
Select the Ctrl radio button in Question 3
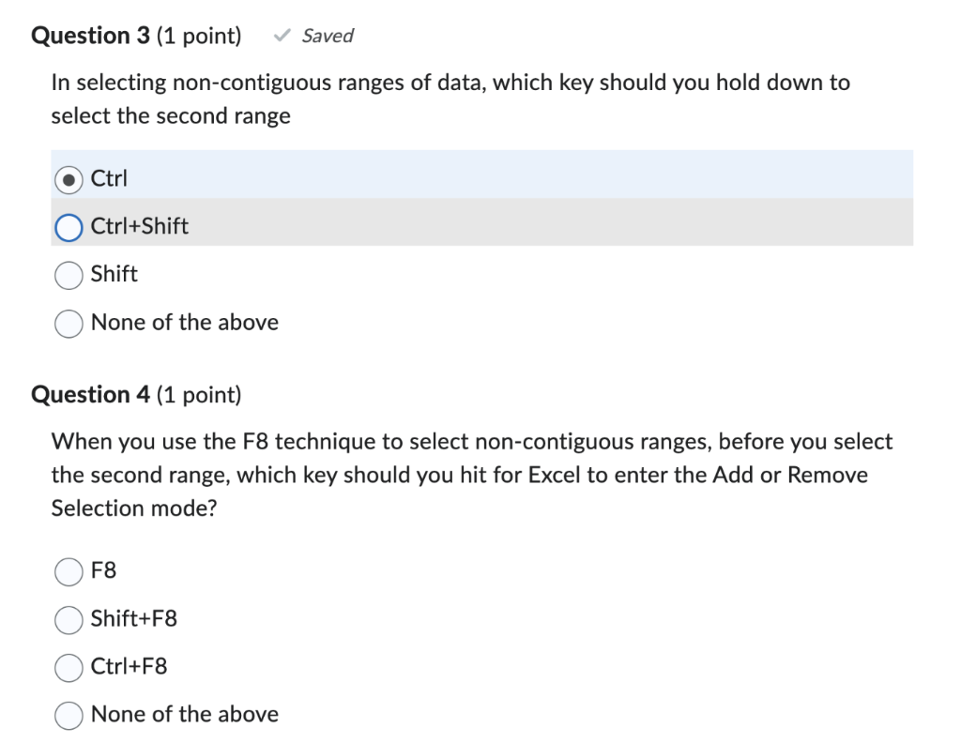(x=69, y=179)
